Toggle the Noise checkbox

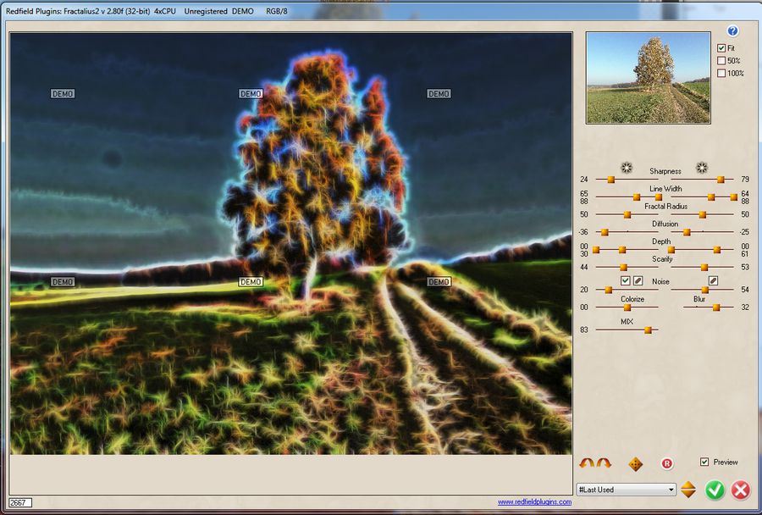pos(626,280)
